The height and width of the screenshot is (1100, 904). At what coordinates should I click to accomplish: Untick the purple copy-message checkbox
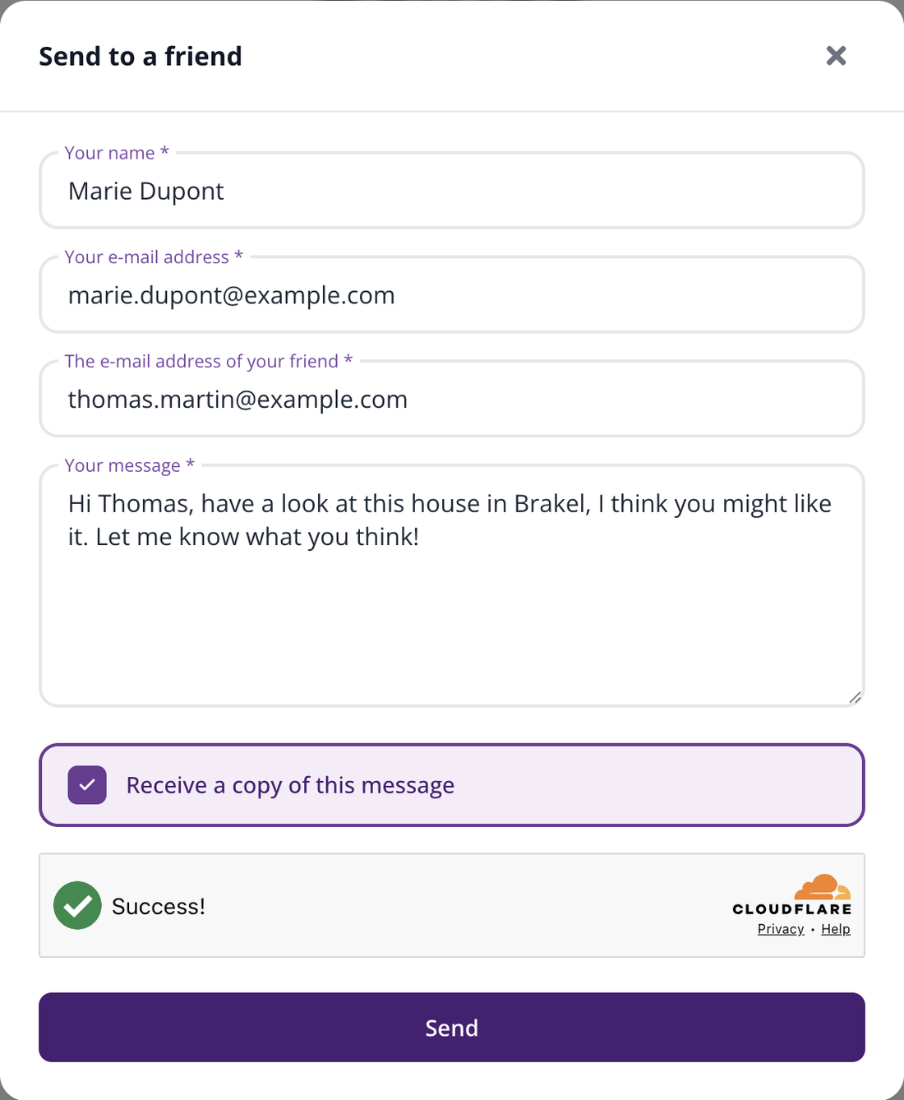tap(87, 785)
